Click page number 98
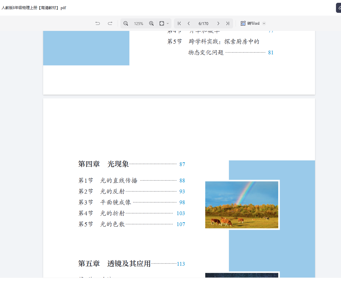 [x=182, y=202]
